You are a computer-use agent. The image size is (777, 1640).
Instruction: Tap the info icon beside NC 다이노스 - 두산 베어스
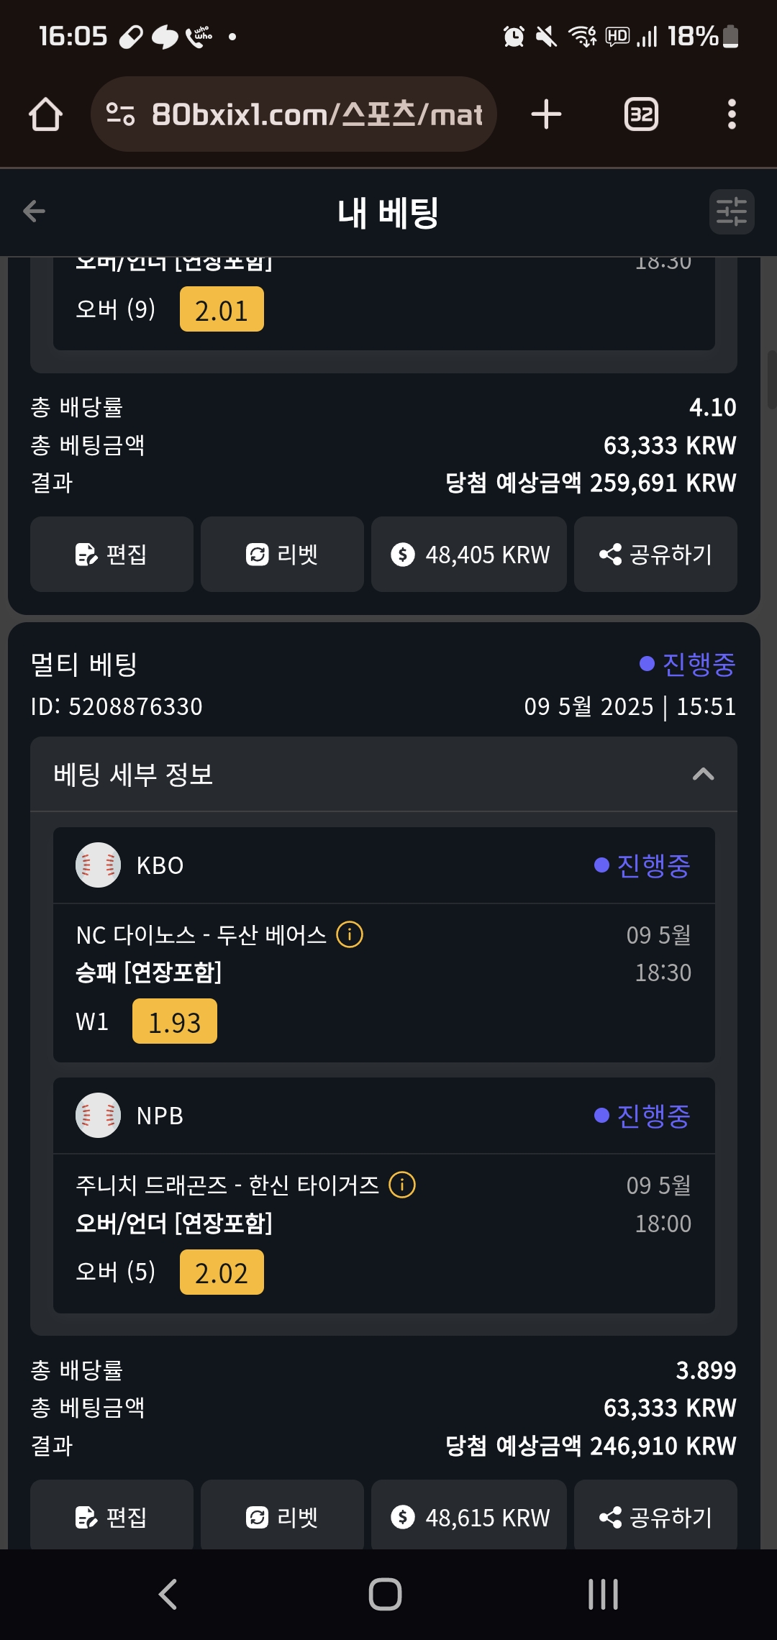[x=350, y=934]
